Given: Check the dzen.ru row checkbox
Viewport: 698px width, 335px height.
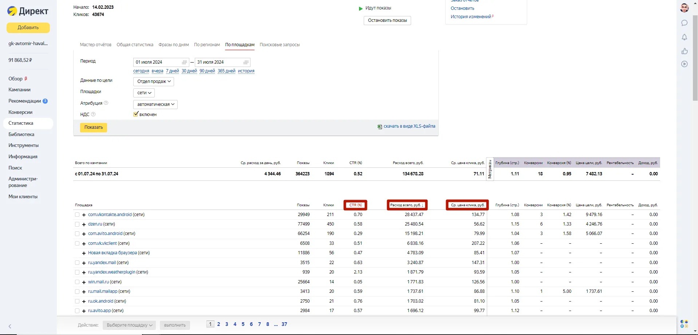Looking at the screenshot, I should click(77, 224).
